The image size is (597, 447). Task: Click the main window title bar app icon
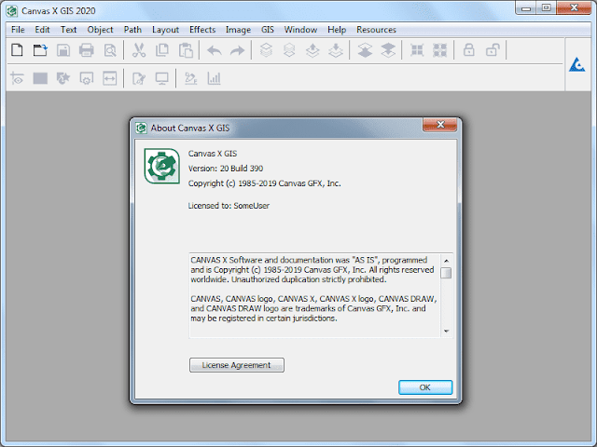click(x=12, y=11)
